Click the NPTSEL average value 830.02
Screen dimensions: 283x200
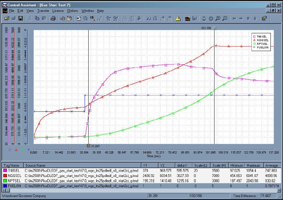click(x=270, y=181)
